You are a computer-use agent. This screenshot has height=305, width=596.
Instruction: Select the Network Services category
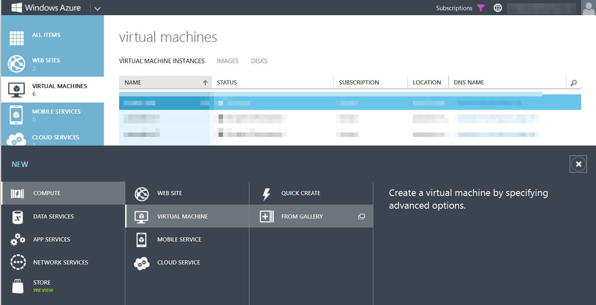click(x=63, y=262)
